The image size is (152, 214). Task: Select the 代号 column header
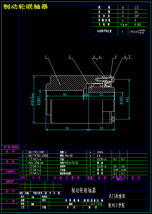pyautogui.click(x=36, y=178)
